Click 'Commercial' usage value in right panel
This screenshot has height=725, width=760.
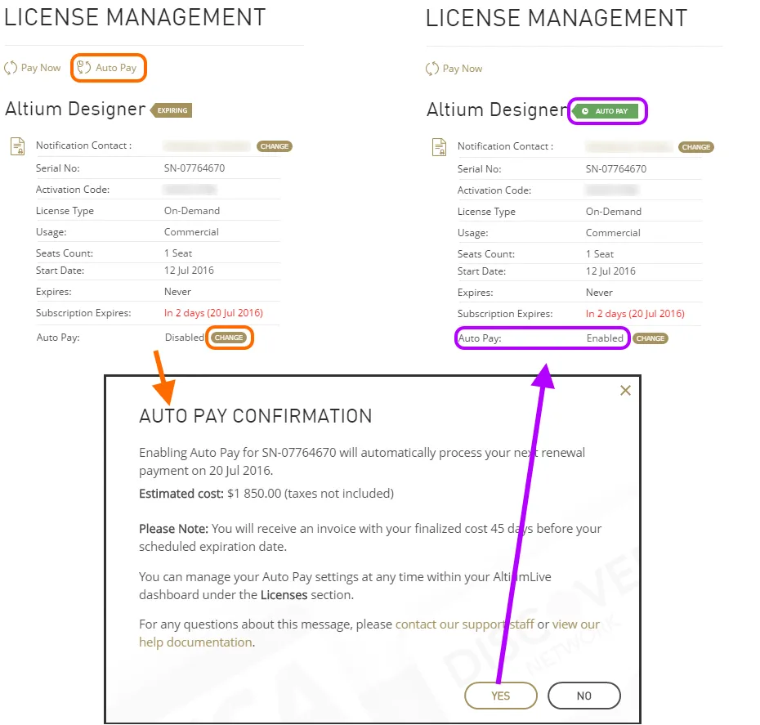coord(613,233)
